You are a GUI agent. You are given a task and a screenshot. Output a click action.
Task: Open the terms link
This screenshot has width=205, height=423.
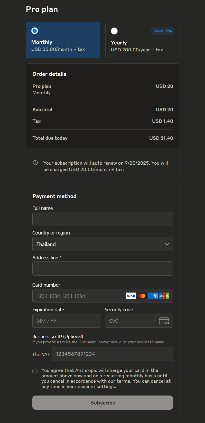click(123, 381)
